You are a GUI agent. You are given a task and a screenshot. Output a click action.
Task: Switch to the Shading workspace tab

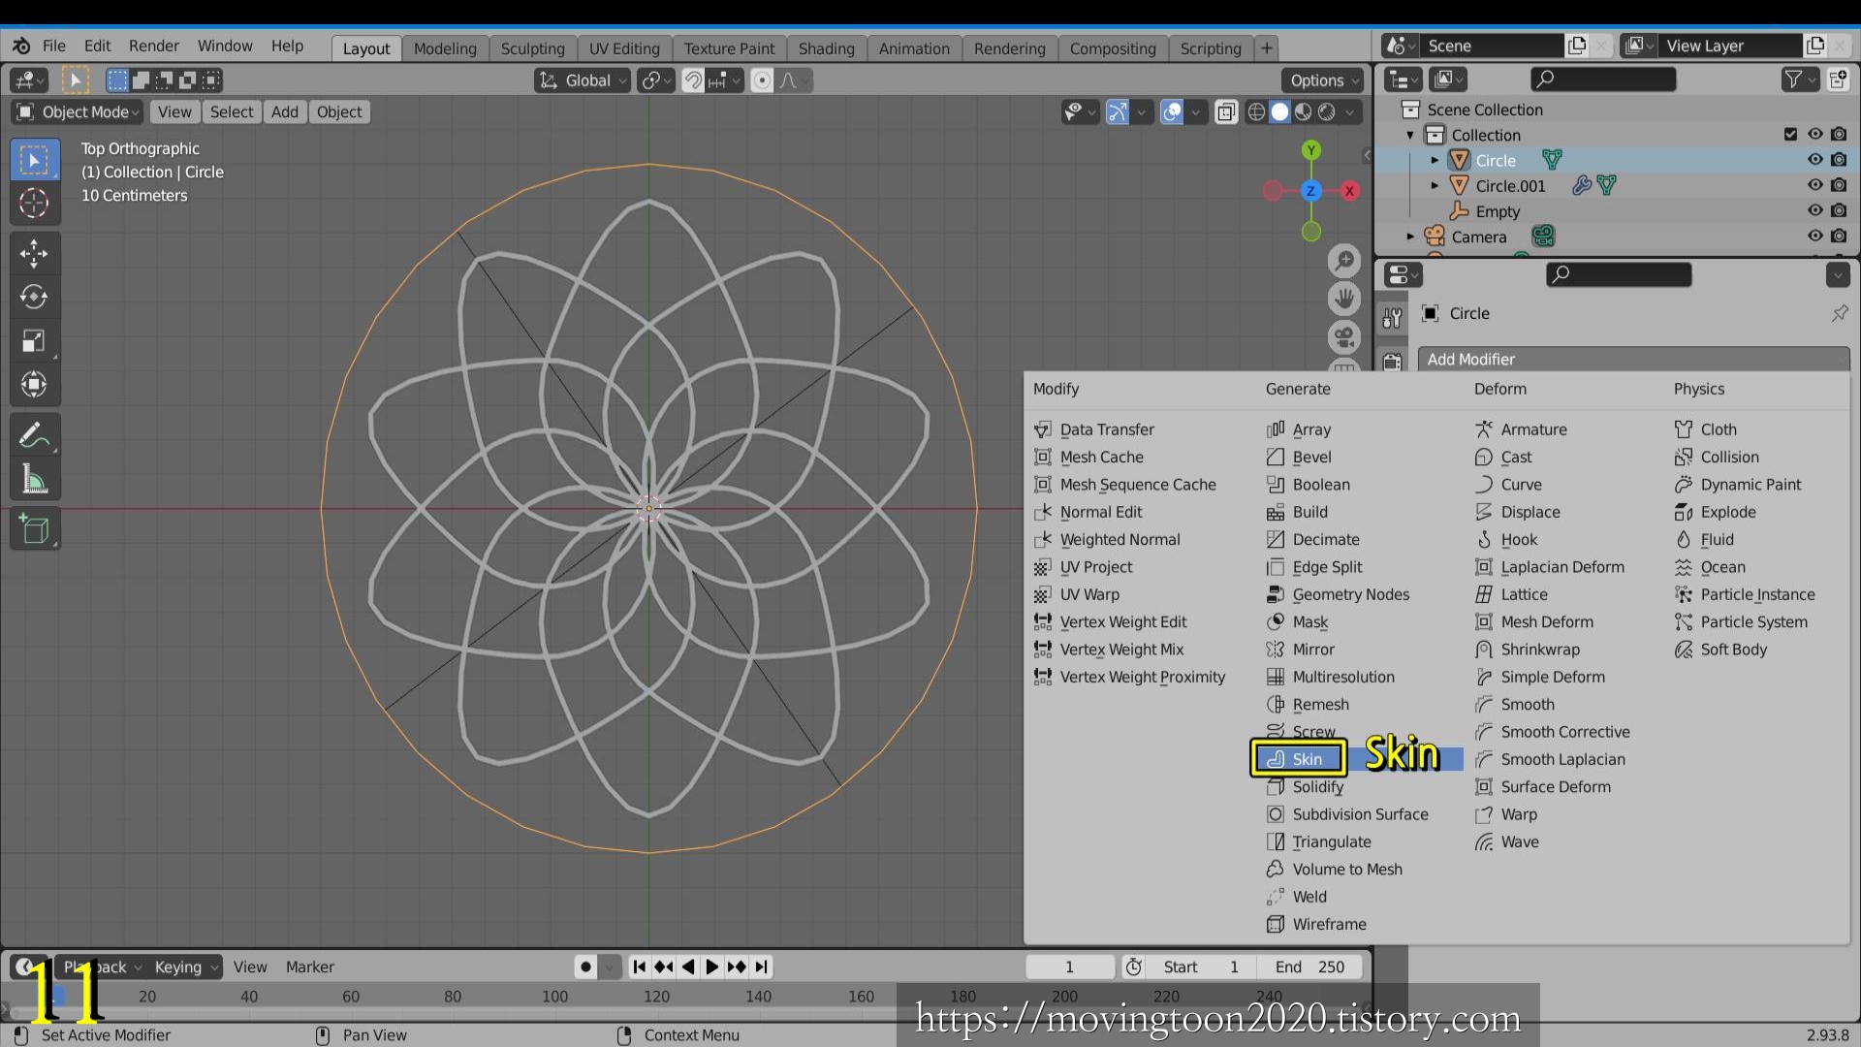826,48
